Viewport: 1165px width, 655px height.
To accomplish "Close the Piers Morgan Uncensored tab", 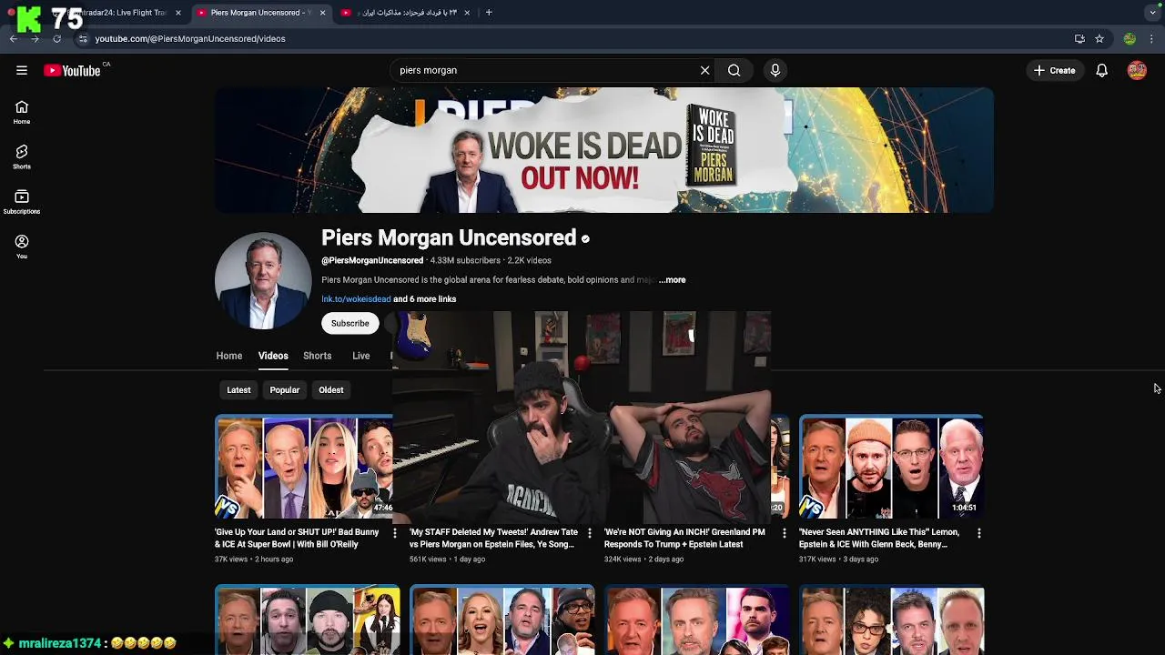I will [322, 13].
